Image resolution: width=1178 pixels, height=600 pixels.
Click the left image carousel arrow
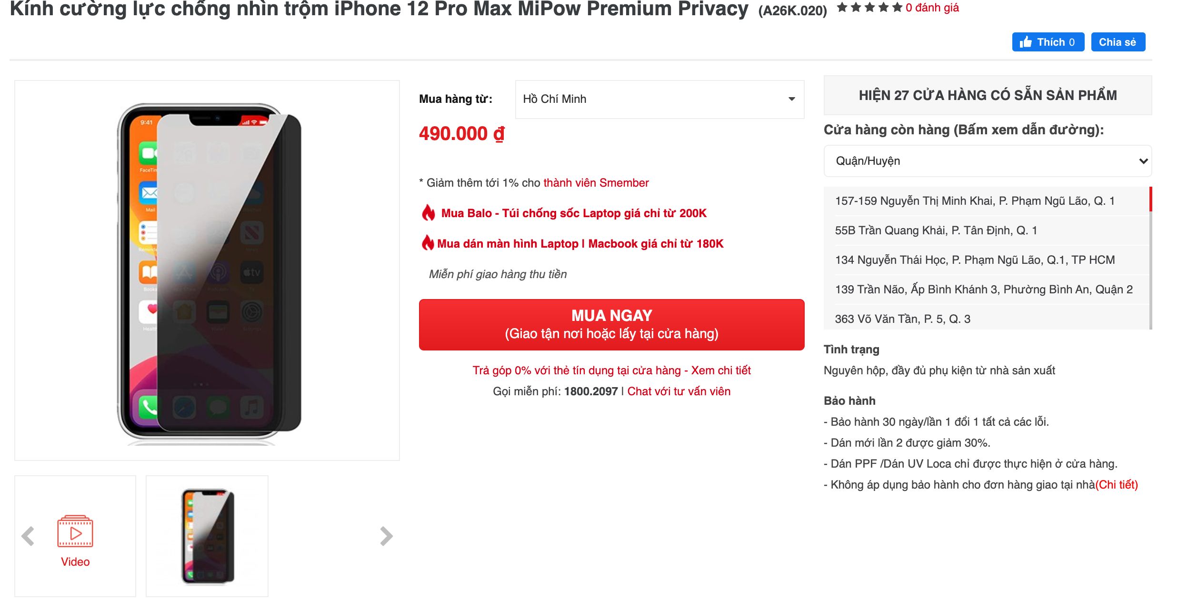pos(29,535)
